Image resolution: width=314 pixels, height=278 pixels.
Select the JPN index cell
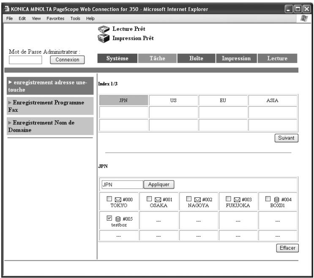[x=123, y=100]
